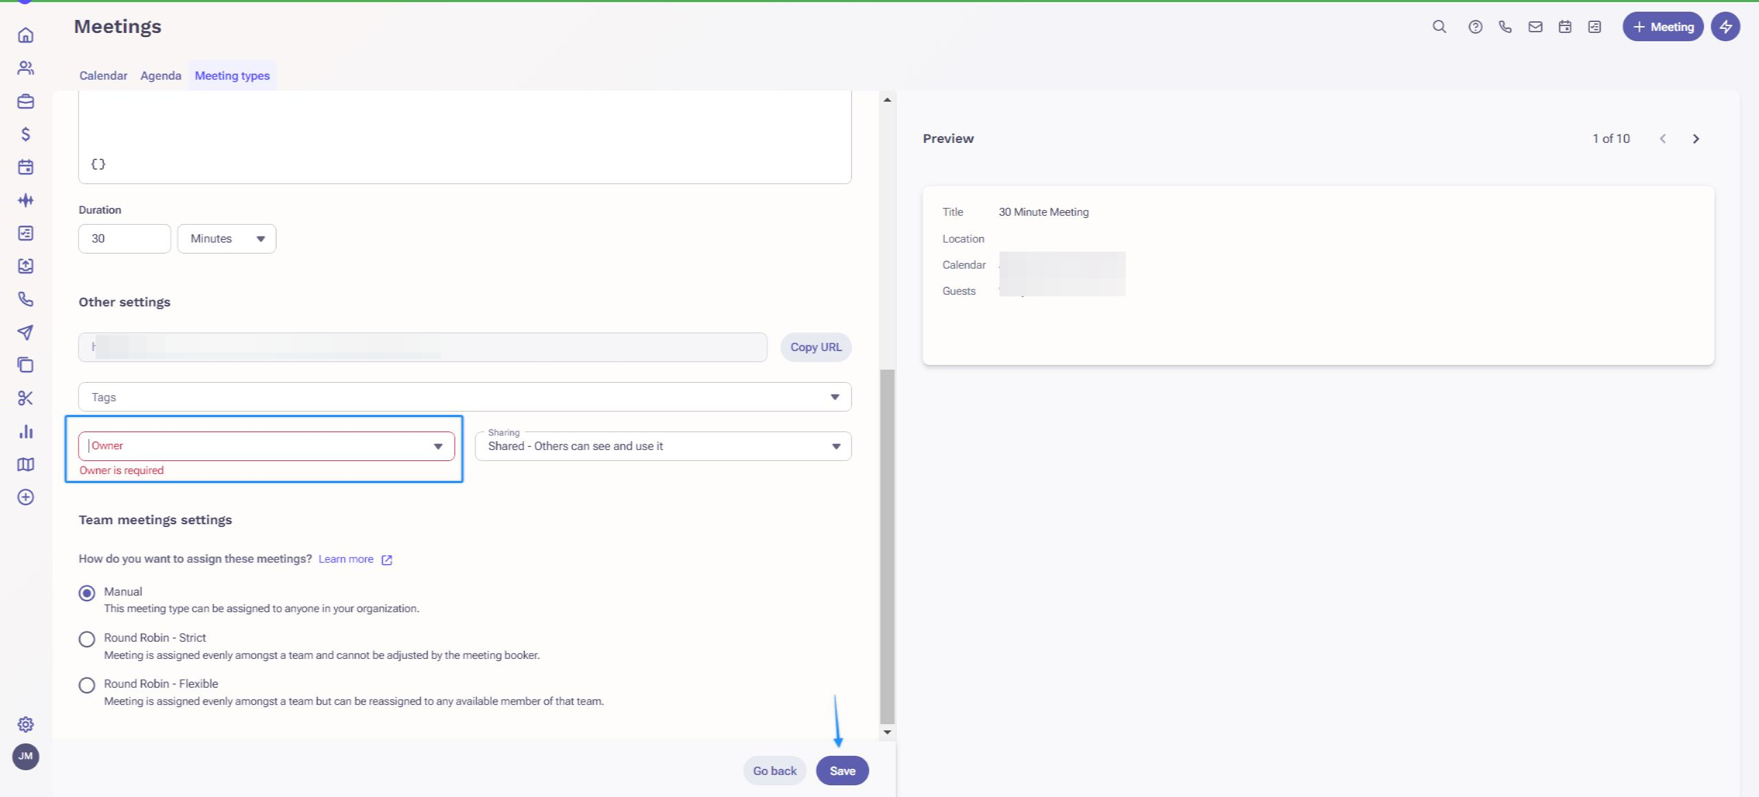Screen dimensions: 1759x797
Task: Open the bar chart Reports sidebar icon
Action: pyautogui.click(x=25, y=431)
